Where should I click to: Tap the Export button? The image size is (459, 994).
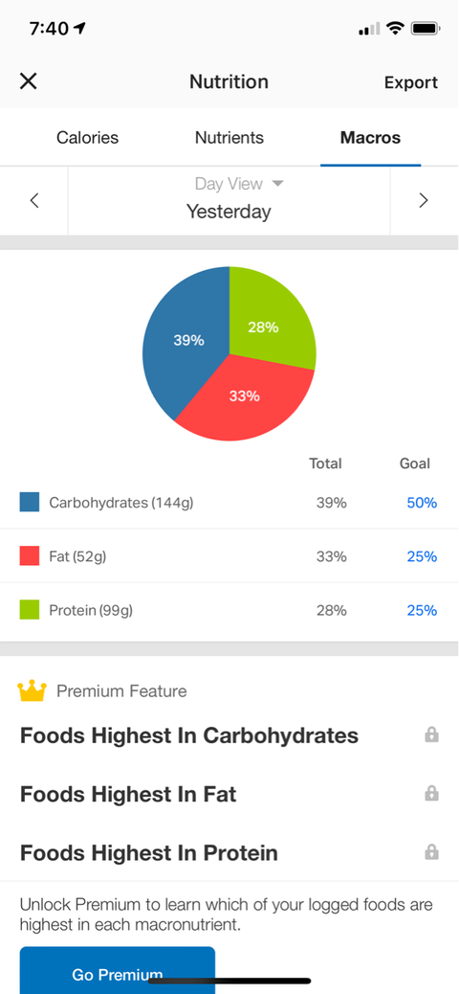click(x=411, y=82)
